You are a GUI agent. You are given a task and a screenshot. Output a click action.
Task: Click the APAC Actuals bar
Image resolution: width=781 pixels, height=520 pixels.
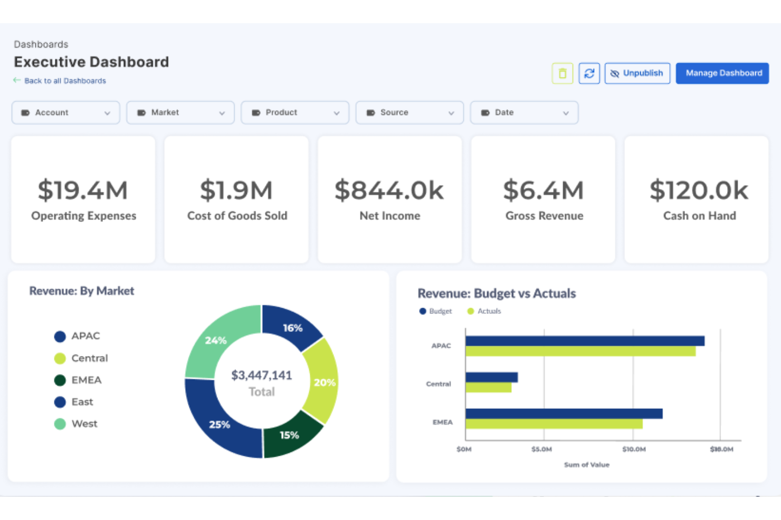tap(580, 351)
